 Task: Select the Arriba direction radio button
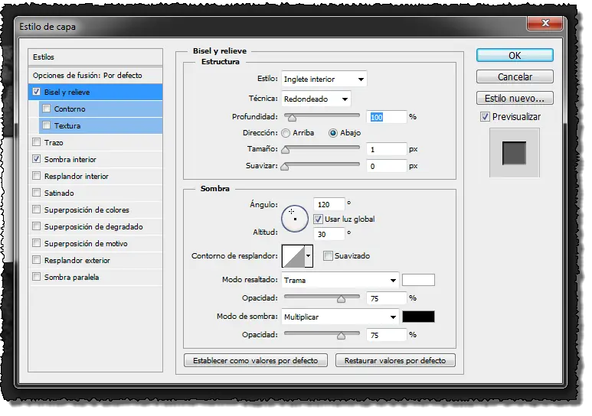(286, 133)
